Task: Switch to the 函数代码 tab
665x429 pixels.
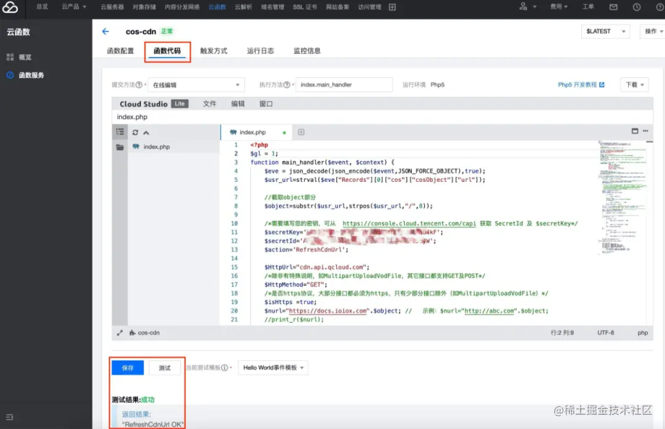Action: point(167,51)
